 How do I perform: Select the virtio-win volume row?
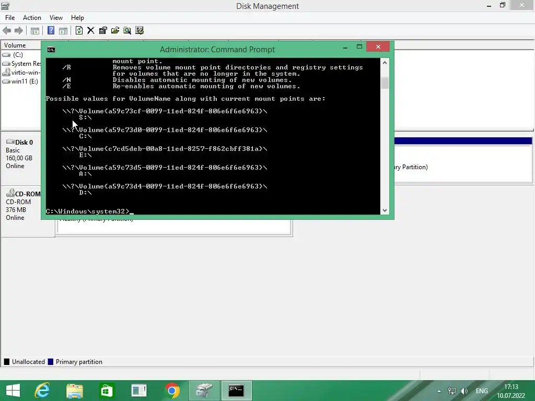point(21,72)
